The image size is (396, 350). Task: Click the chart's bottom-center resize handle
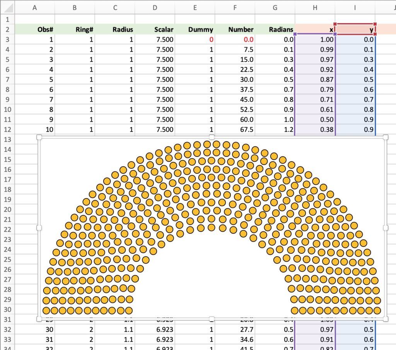(x=212, y=319)
